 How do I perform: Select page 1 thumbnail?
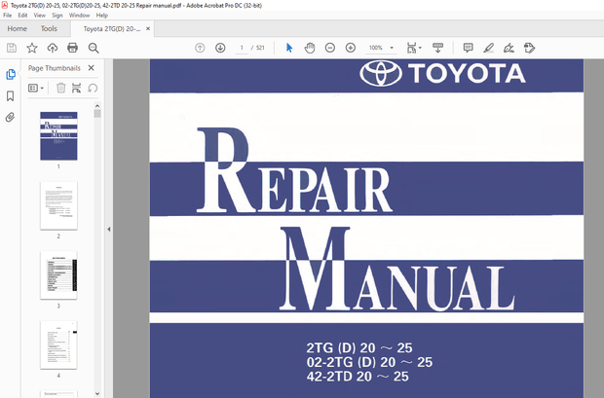[x=58, y=136]
